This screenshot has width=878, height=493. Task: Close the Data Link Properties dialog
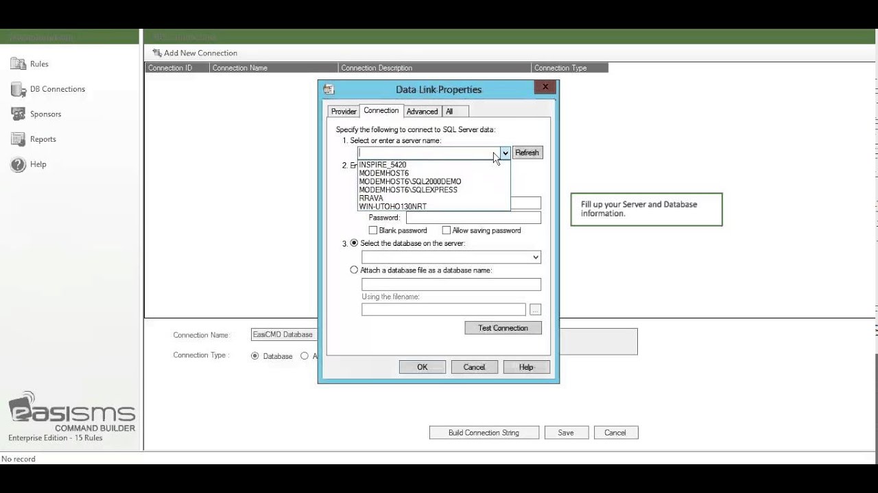545,87
